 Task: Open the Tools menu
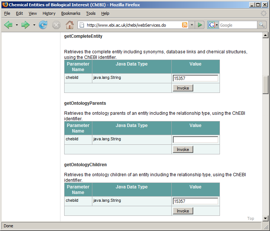90,13
